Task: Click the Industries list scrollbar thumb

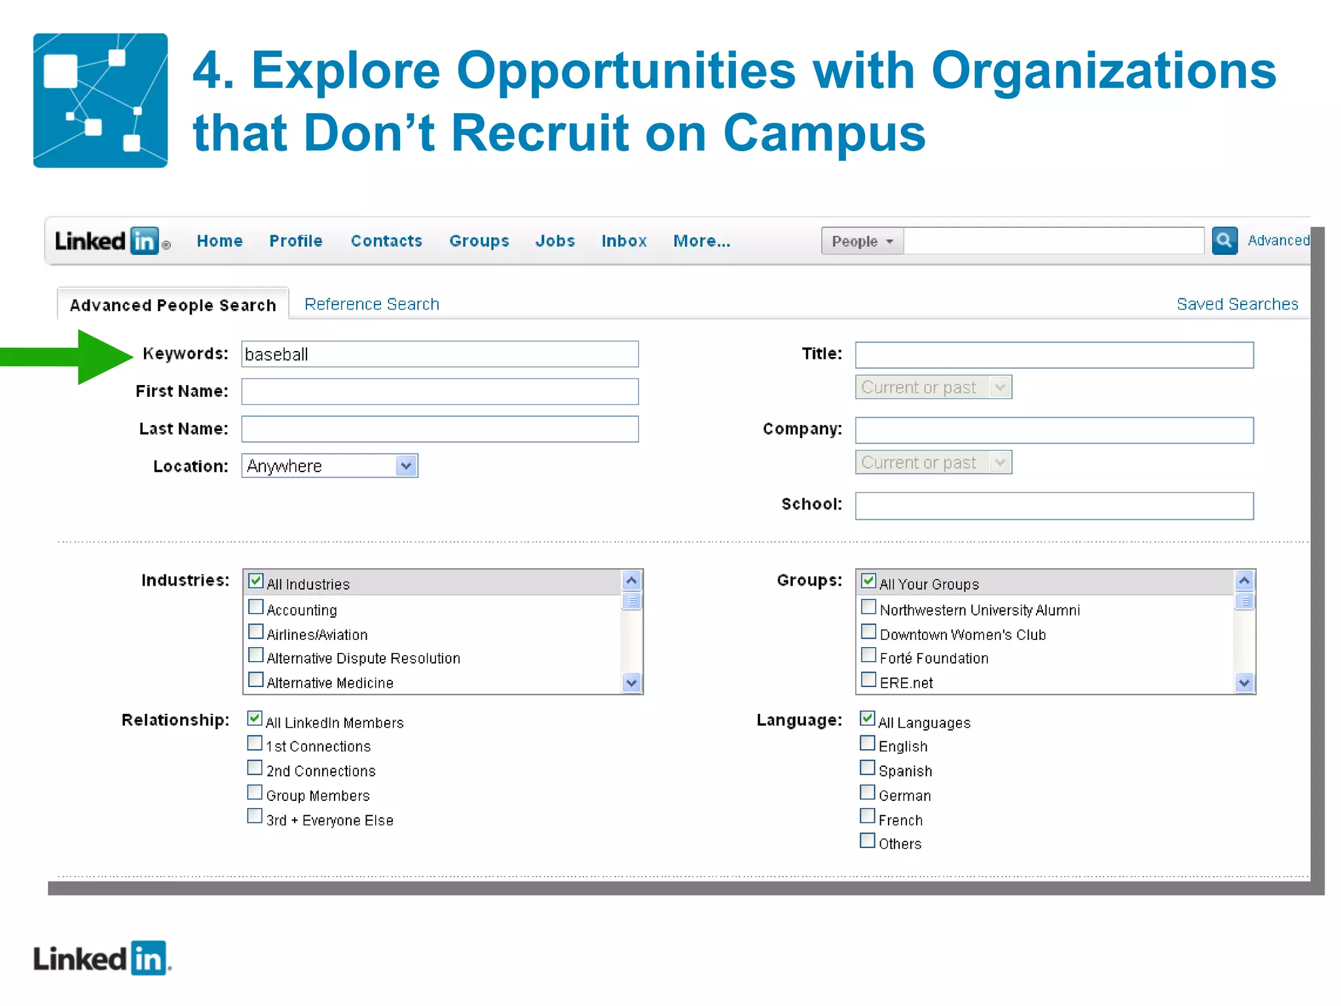Action: point(631,601)
